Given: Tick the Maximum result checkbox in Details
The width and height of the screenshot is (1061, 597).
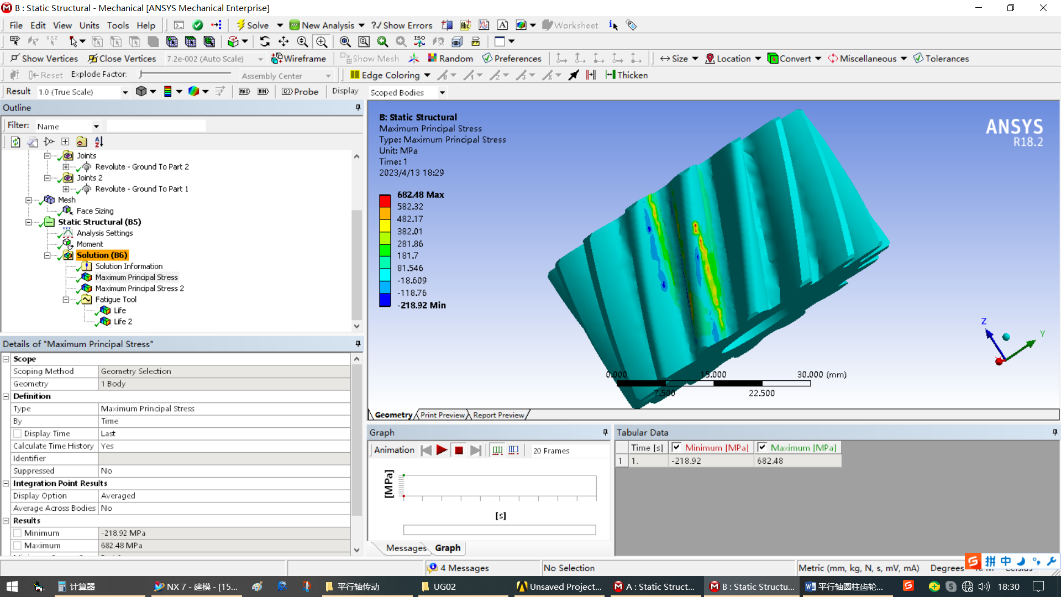Looking at the screenshot, I should click(x=17, y=546).
